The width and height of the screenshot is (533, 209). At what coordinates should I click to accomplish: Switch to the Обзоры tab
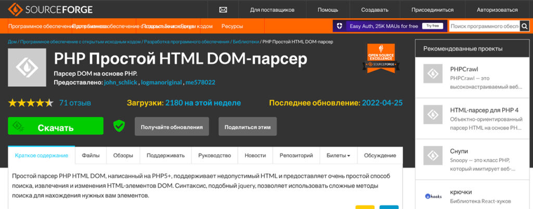(123, 156)
